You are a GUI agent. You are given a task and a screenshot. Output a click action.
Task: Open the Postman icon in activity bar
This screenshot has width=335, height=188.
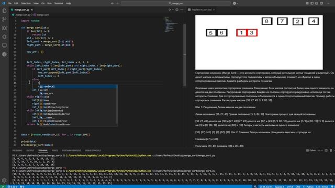pyautogui.click(x=4, y=54)
